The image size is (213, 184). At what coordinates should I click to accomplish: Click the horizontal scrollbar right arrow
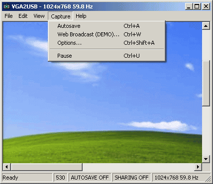[x=198, y=167]
